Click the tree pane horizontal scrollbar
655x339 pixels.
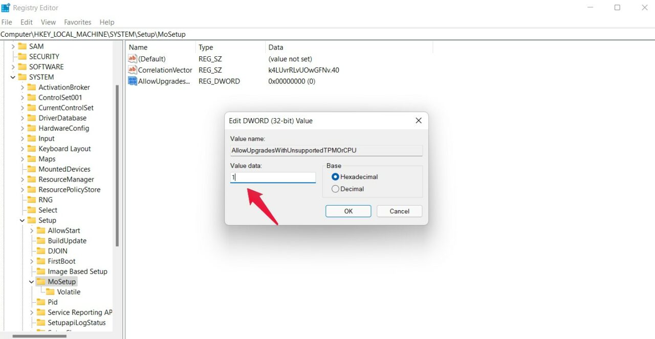tap(39, 336)
